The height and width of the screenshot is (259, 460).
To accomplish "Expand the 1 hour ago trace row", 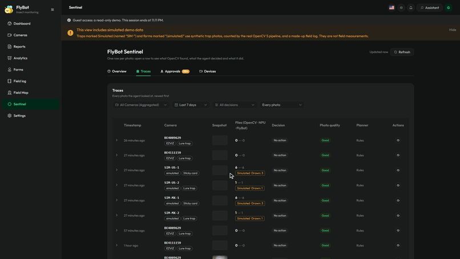I will click(117, 245).
